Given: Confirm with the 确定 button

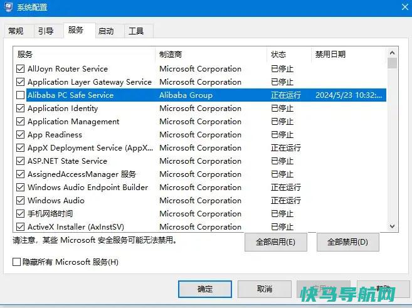Looking at the screenshot, I should point(205,289).
